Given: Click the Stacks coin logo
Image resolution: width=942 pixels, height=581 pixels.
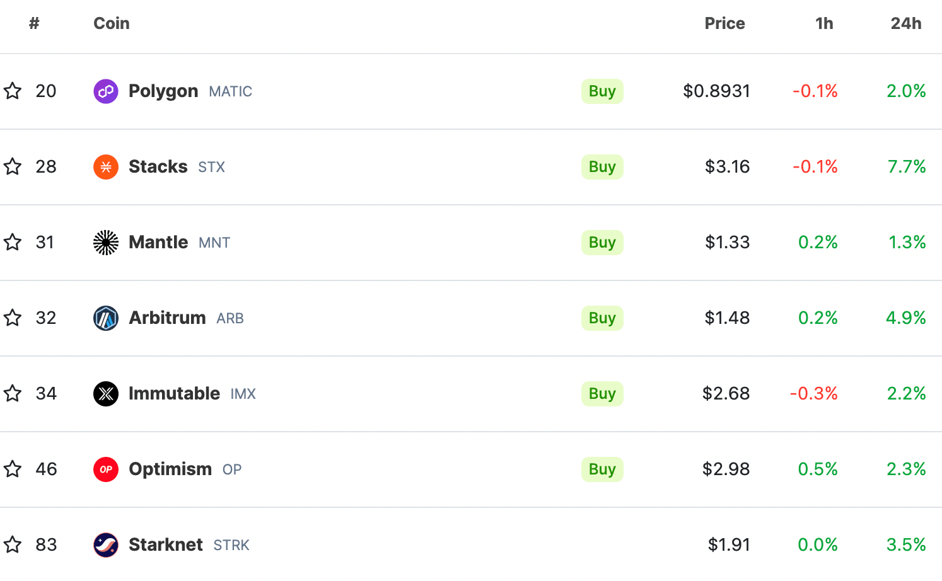Looking at the screenshot, I should (x=105, y=166).
